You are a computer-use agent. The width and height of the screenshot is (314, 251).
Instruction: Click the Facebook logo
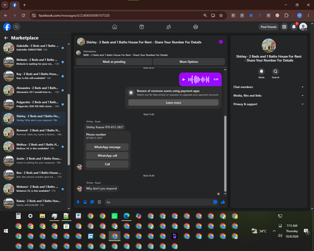click(x=7, y=27)
